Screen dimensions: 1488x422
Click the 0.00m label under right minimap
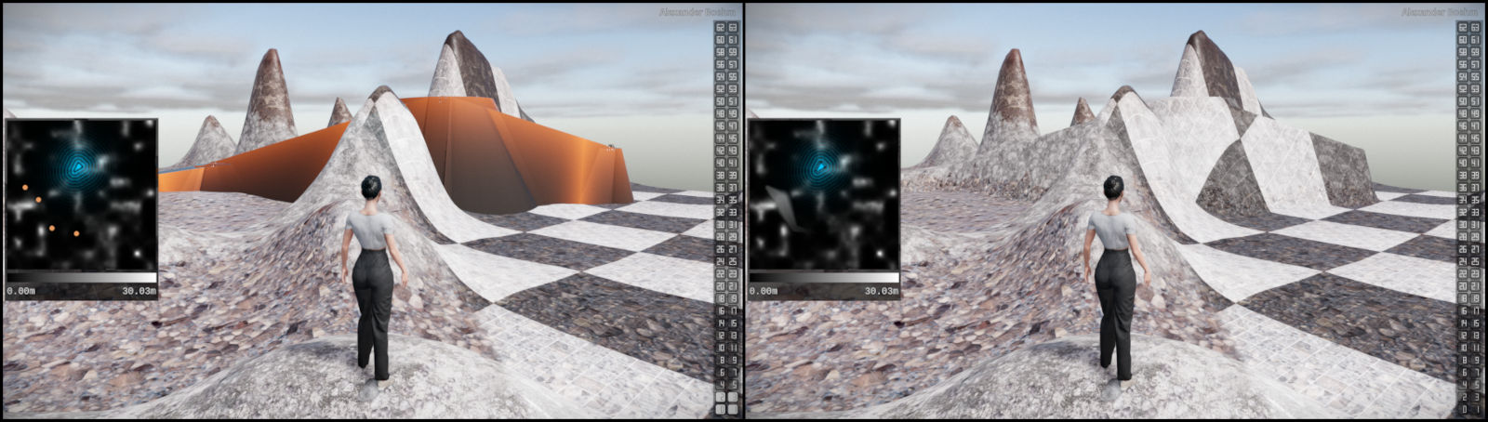(764, 291)
